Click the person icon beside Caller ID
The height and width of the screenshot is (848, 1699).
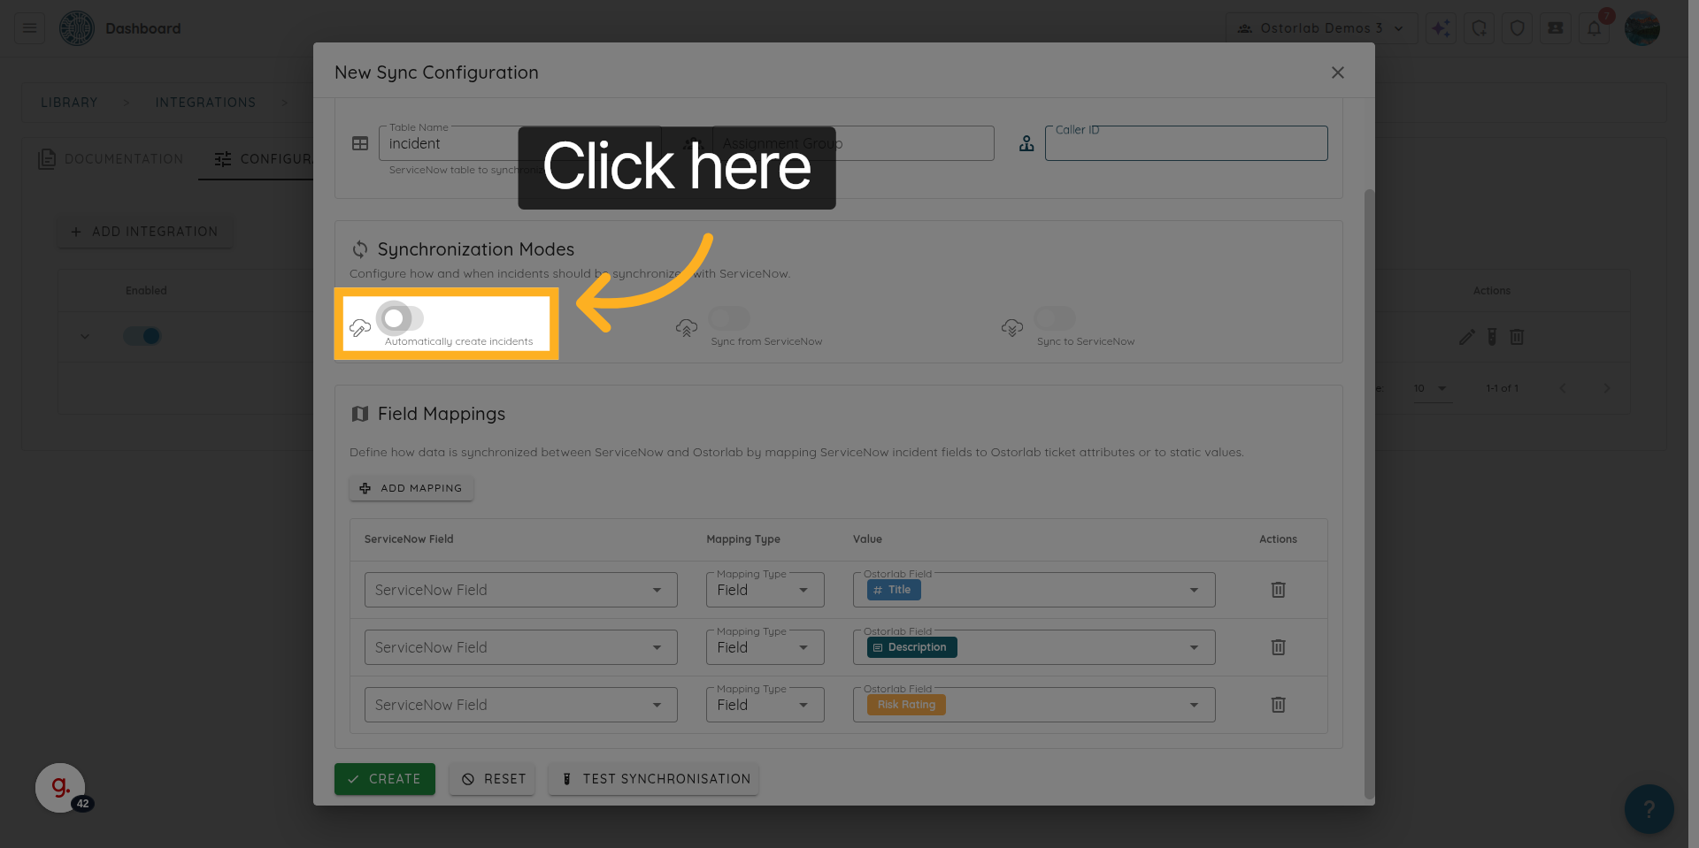(x=1026, y=142)
